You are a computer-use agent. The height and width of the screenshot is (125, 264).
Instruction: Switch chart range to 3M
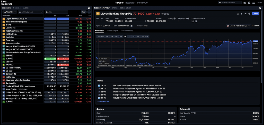[116, 36]
